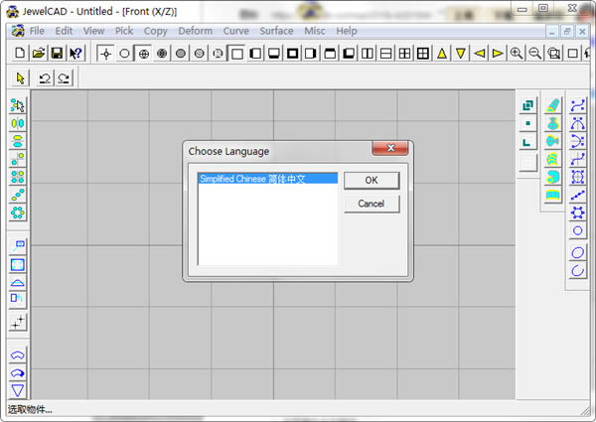Image resolution: width=596 pixels, height=422 pixels.
Task: Click the Zoom Out magnifier icon
Action: 535,53
